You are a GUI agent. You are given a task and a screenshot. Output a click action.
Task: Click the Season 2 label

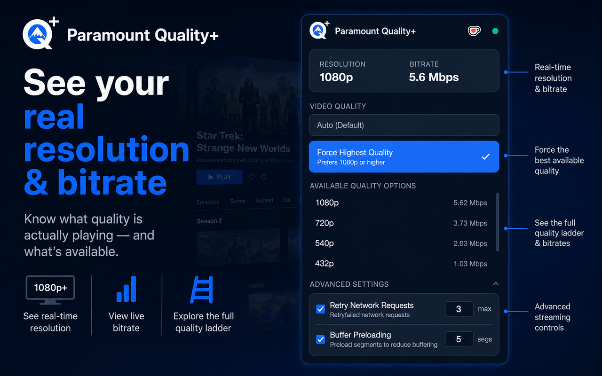(209, 221)
